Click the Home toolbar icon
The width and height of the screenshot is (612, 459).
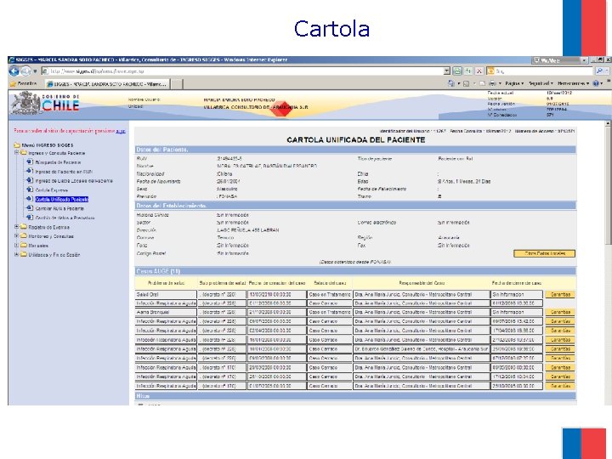point(451,83)
